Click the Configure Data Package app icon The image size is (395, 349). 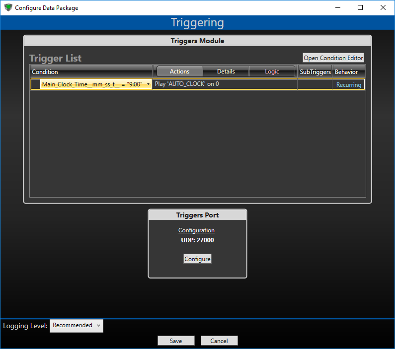point(8,7)
